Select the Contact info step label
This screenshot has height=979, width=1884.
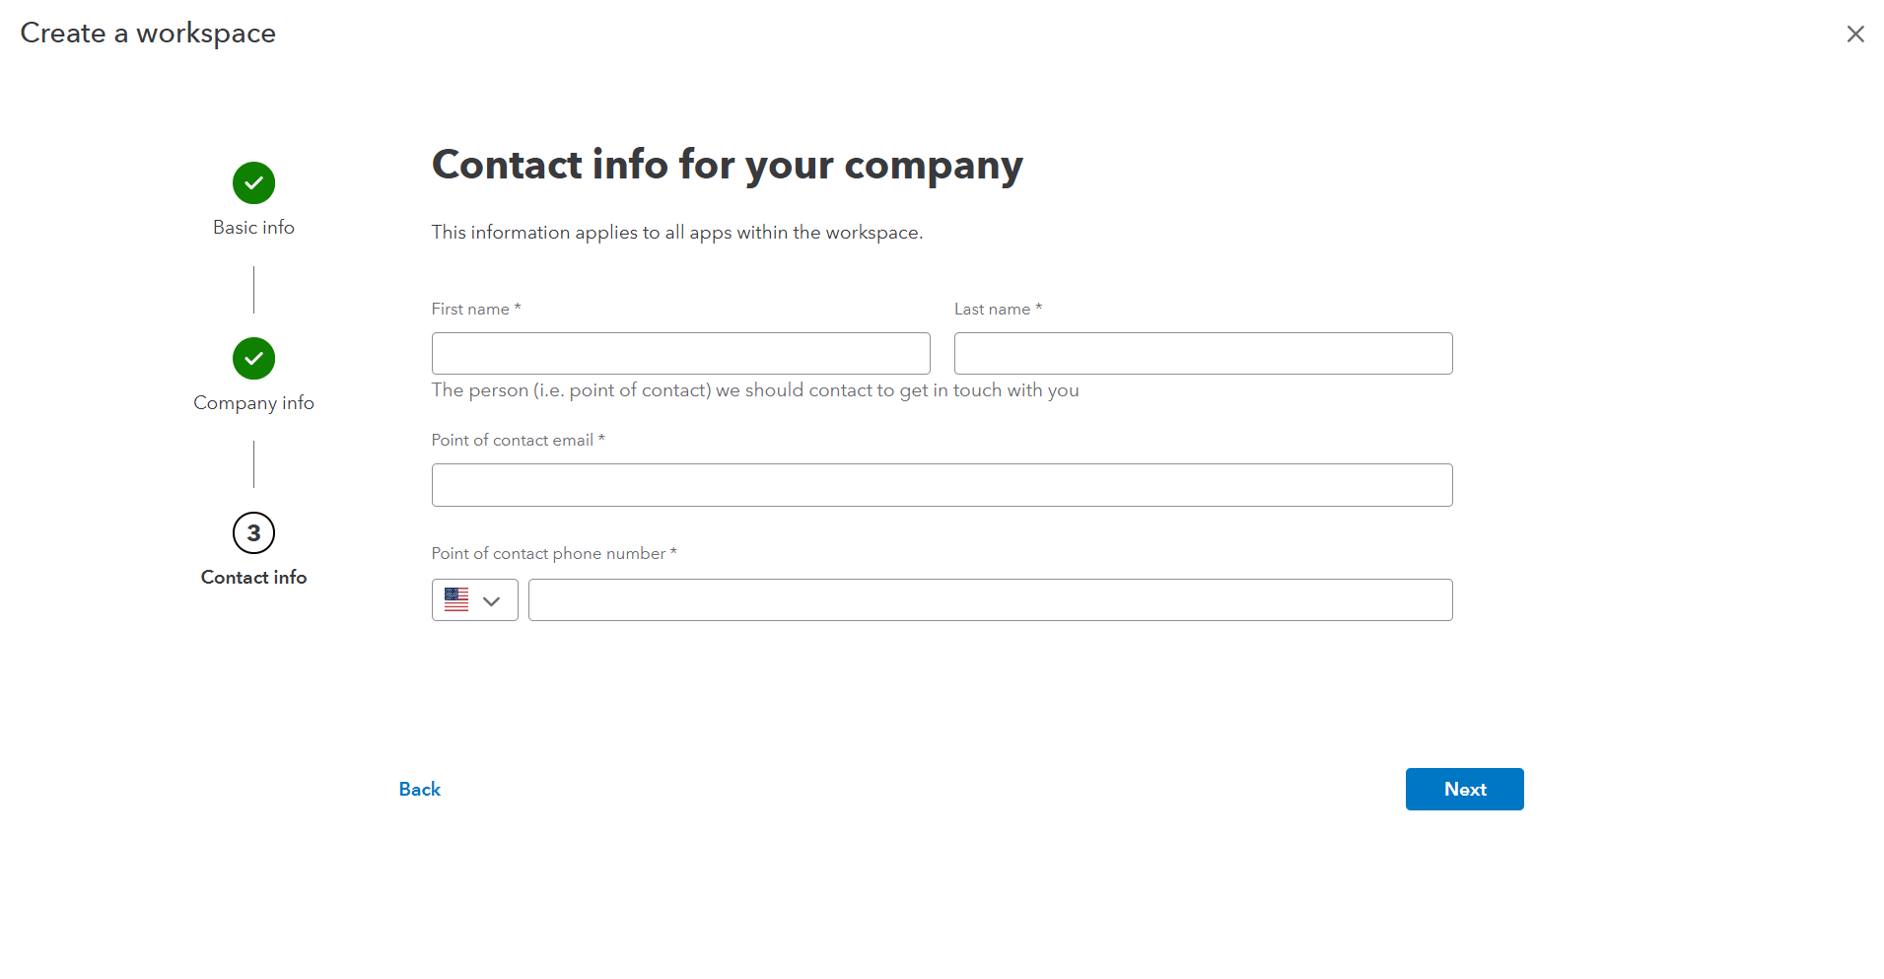pos(253,578)
